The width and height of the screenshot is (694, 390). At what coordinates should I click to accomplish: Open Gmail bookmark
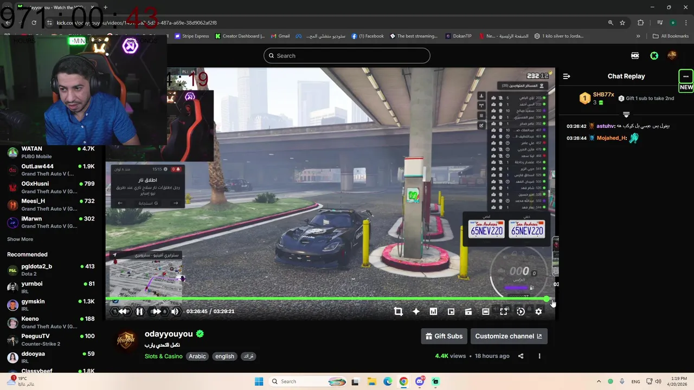pos(280,36)
